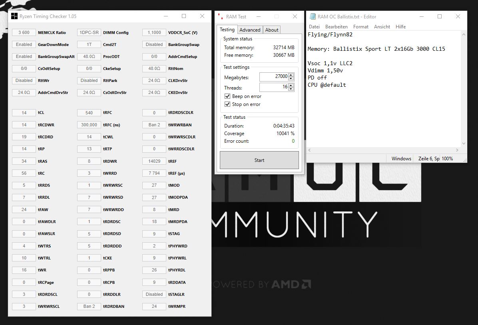Click the Windows line-ending status bar entry
The width and height of the screenshot is (478, 325).
click(x=401, y=159)
